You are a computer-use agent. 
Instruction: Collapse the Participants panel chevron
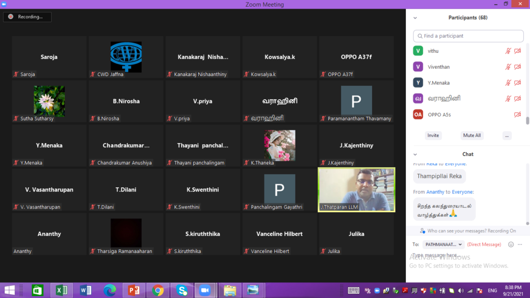pyautogui.click(x=415, y=18)
